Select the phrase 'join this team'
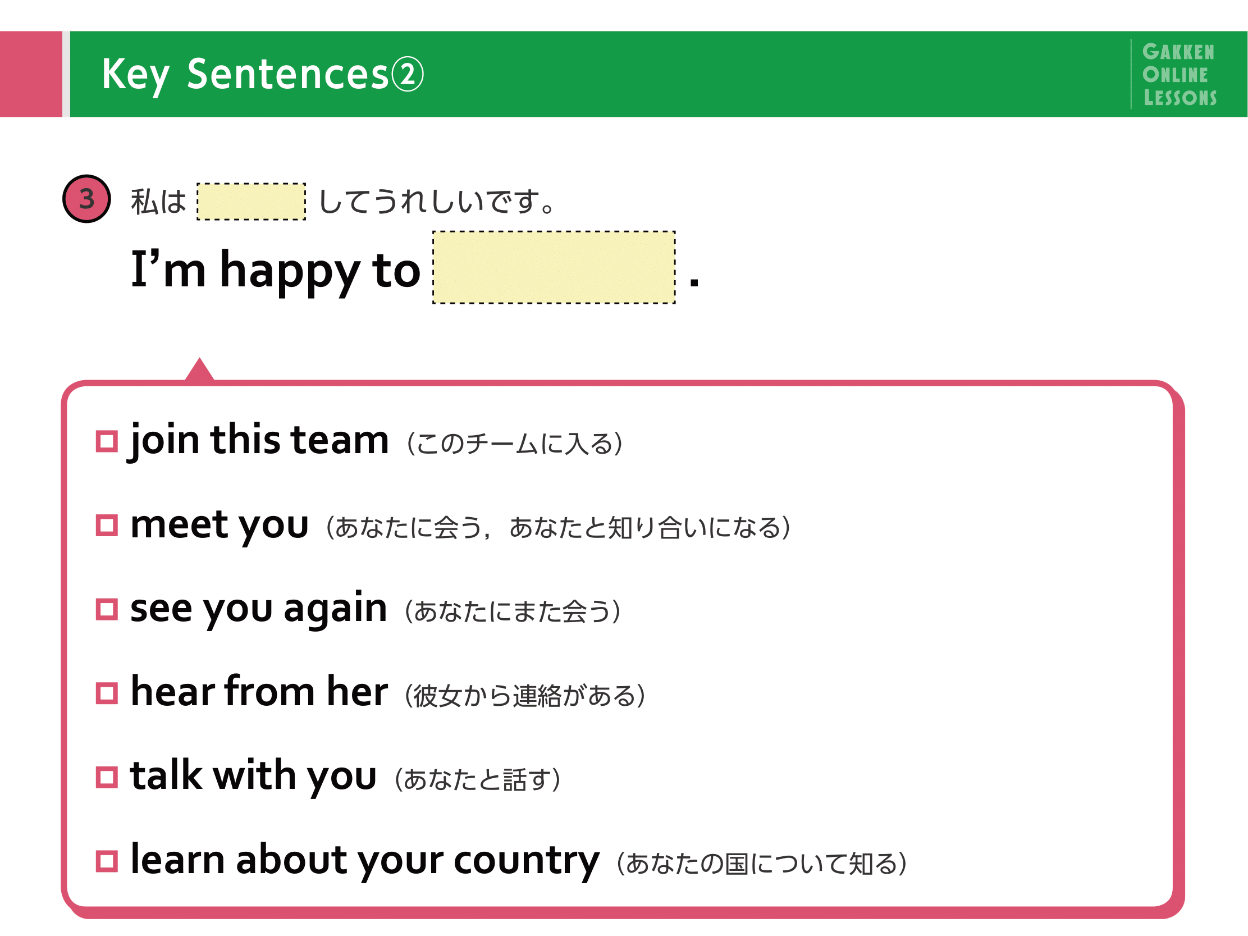 259,441
